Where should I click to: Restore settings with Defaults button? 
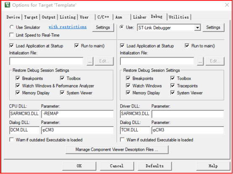tap(154, 166)
